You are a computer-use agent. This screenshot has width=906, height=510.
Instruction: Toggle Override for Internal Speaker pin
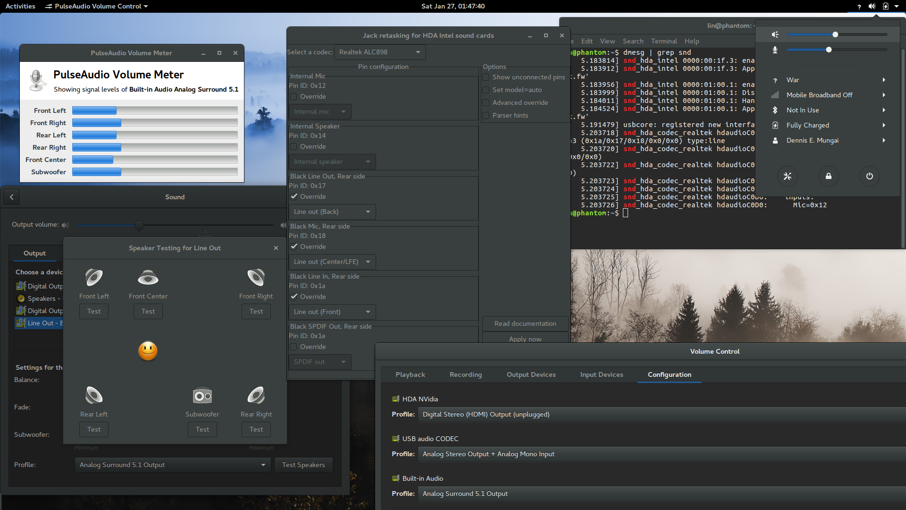point(294,146)
